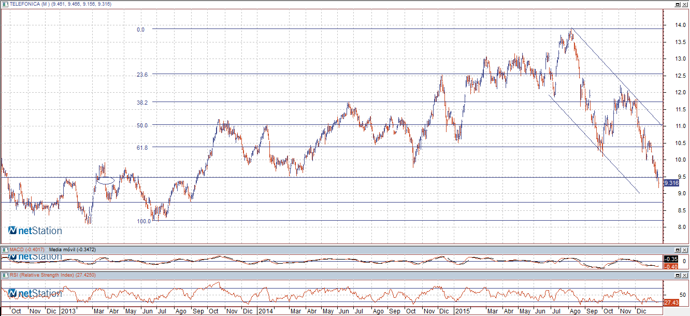Click the MACD value tag -0.40

[671, 266]
